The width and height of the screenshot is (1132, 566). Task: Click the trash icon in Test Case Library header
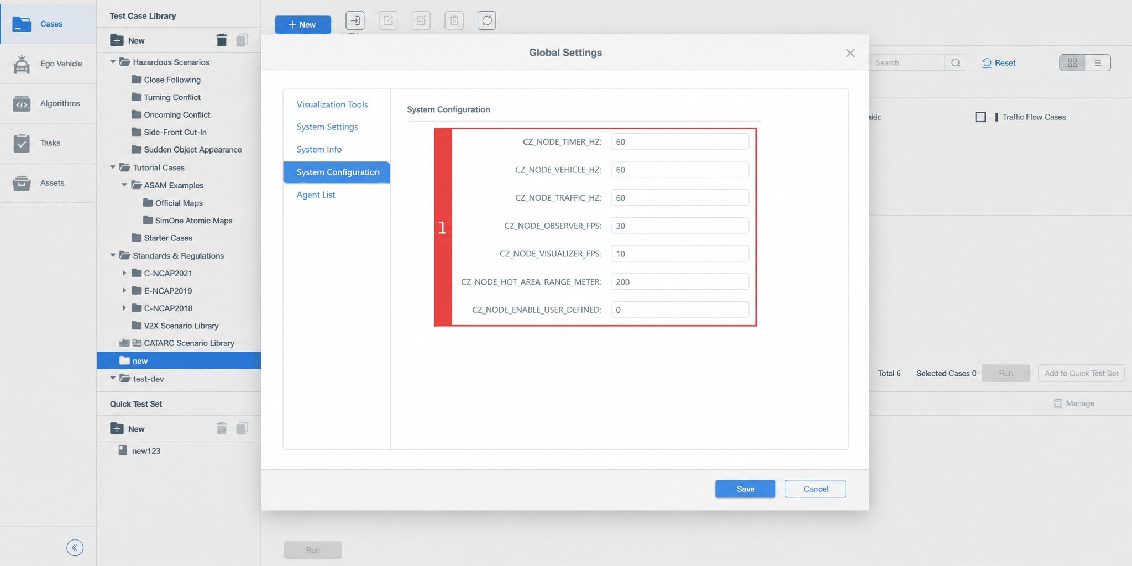click(222, 40)
